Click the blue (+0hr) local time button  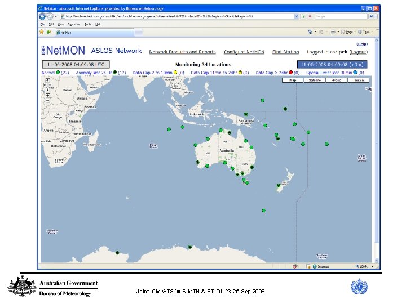click(332, 64)
